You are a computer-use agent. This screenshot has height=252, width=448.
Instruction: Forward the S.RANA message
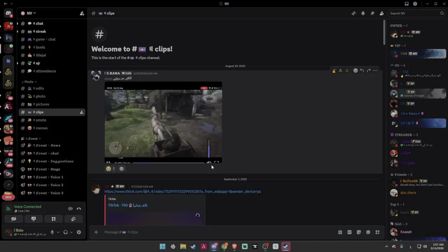(x=369, y=70)
